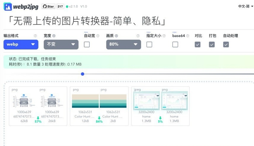Image resolution: width=254 pixels, height=146 pixels.
Task: Enable the base64 checkbox
Action: click(175, 44)
